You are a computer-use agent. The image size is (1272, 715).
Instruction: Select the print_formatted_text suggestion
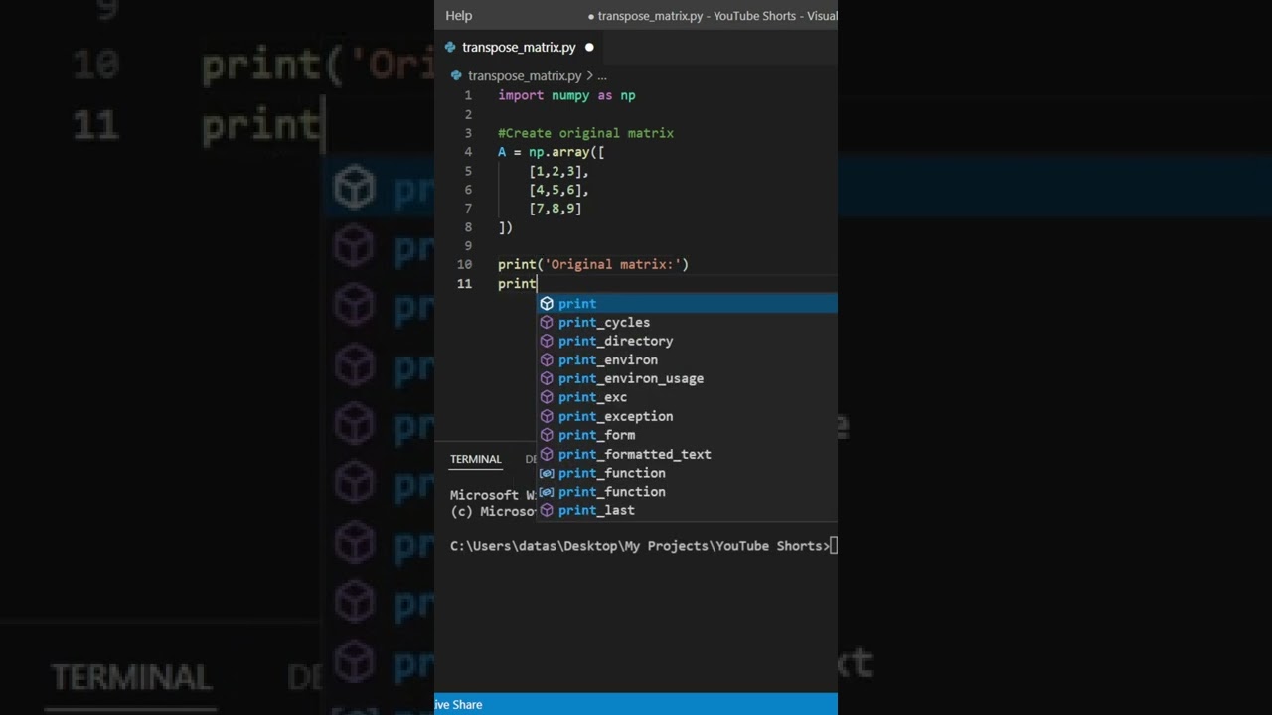(x=688, y=454)
